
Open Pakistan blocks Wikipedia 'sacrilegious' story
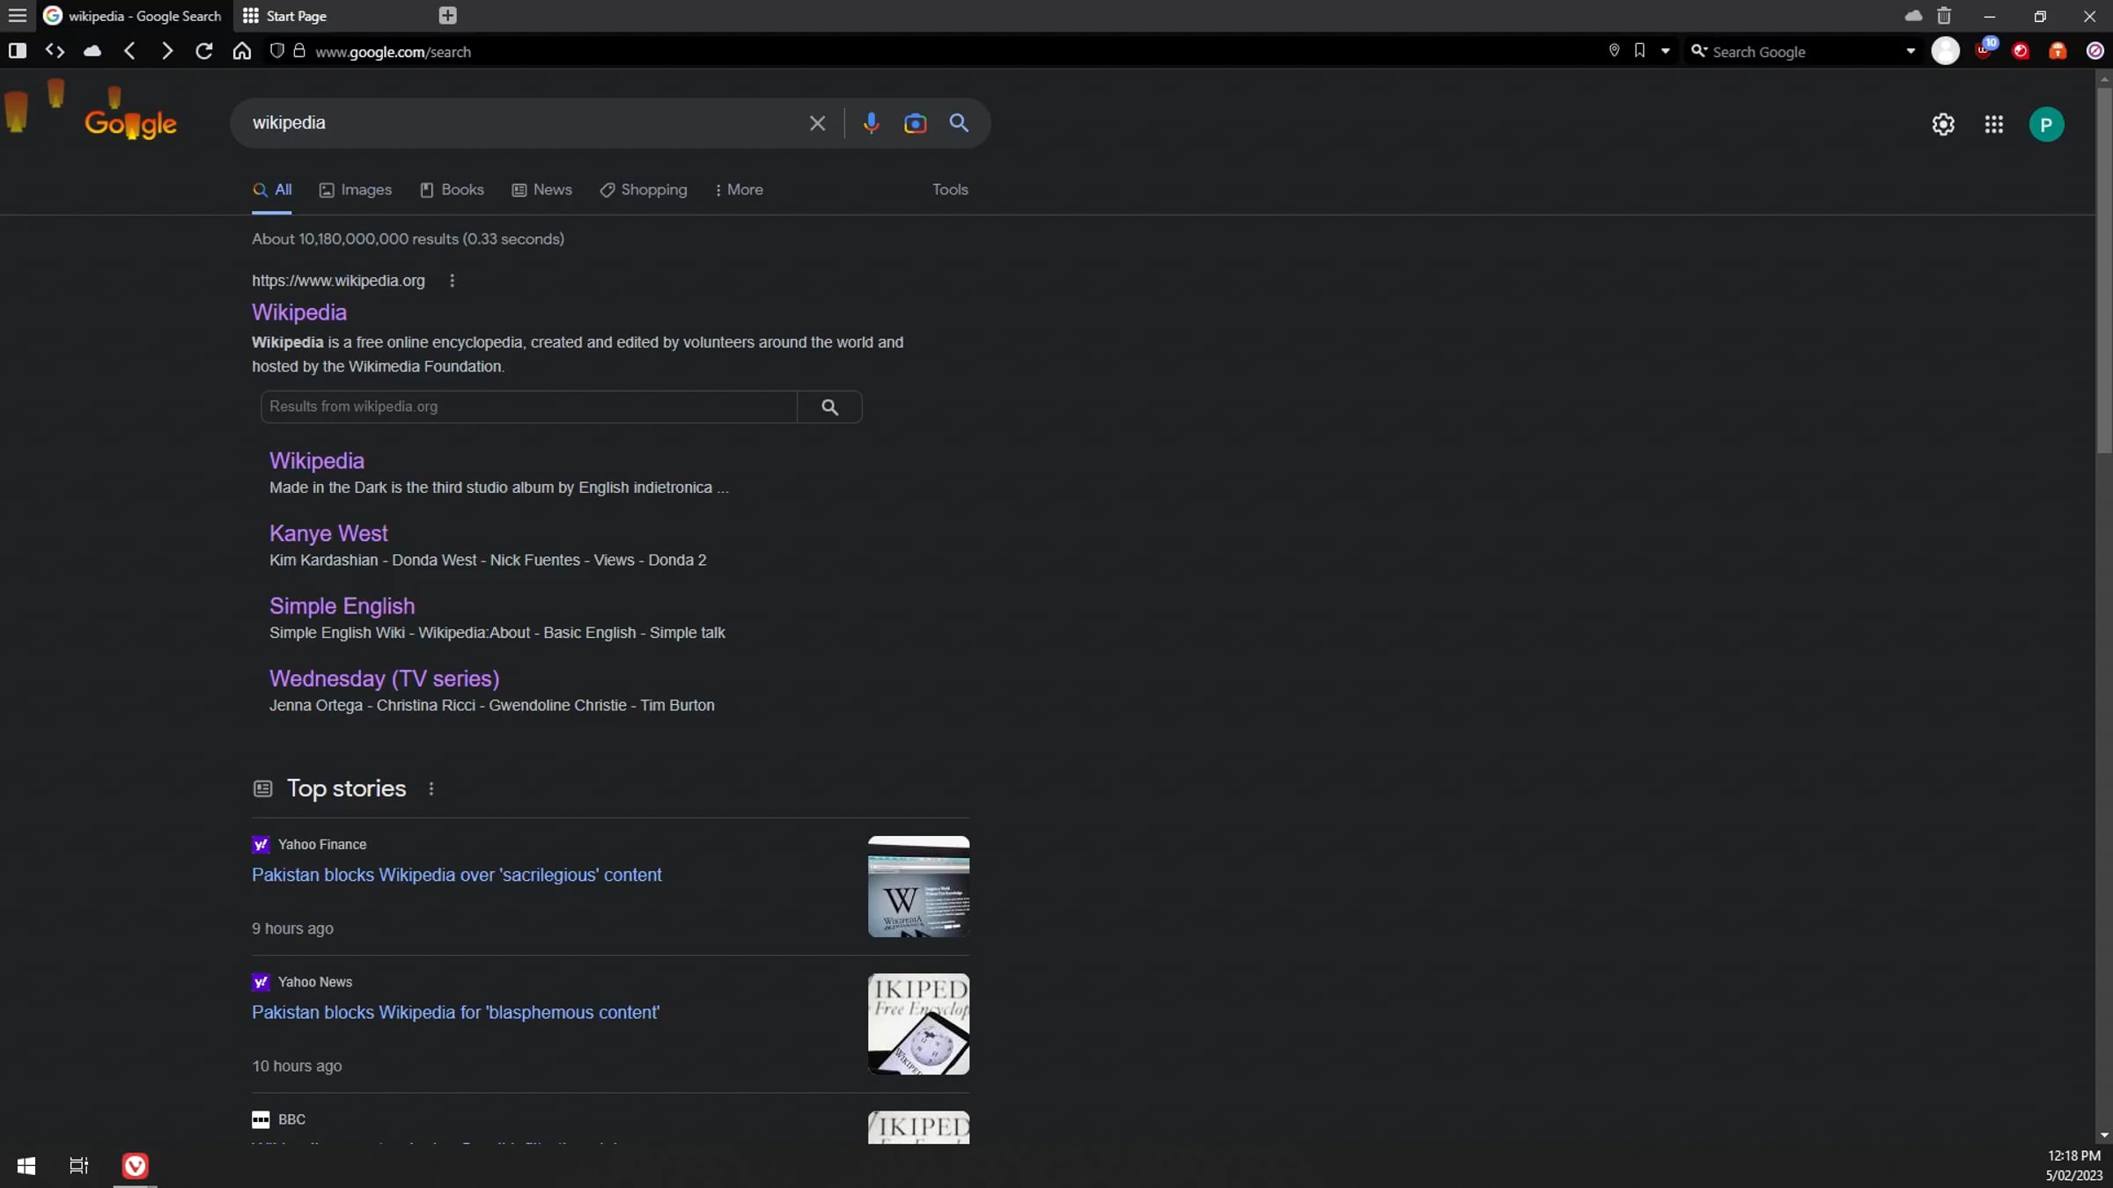(x=457, y=875)
